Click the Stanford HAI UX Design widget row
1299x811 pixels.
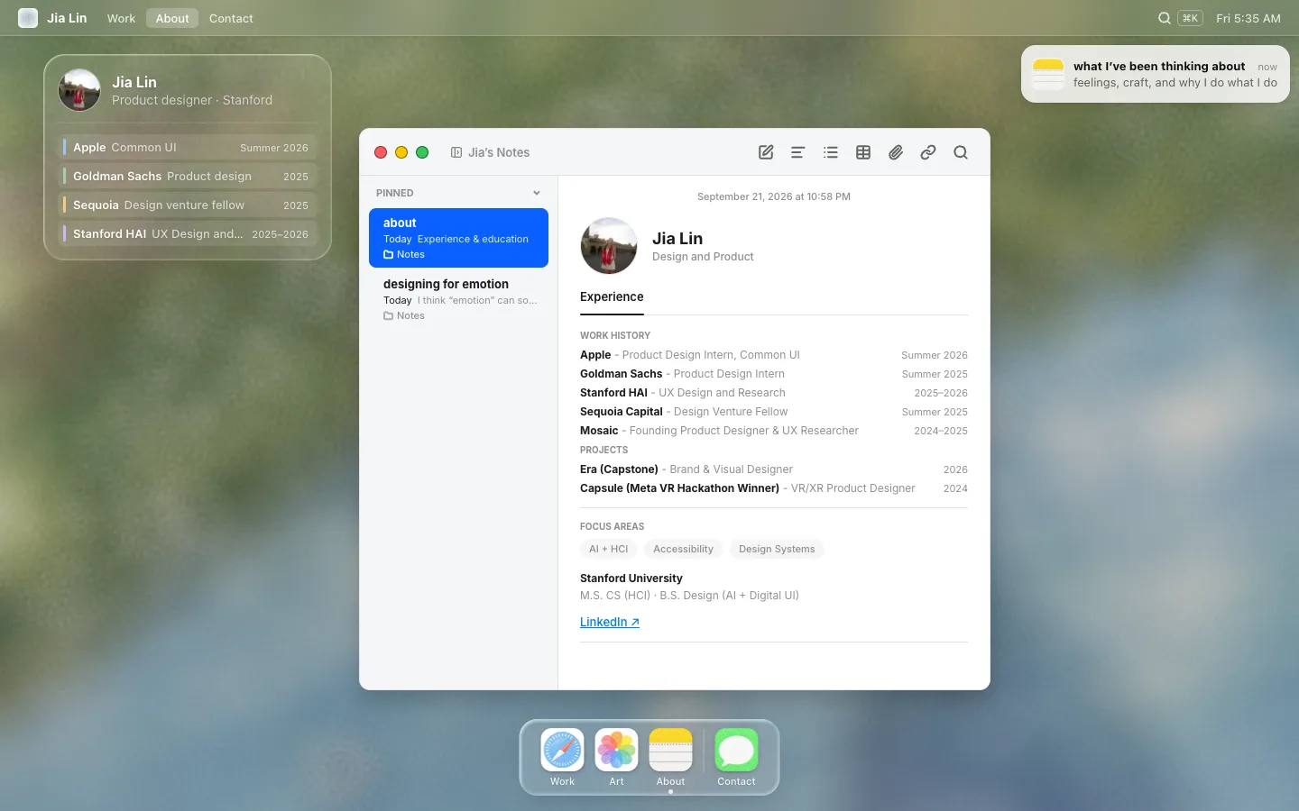(x=188, y=234)
